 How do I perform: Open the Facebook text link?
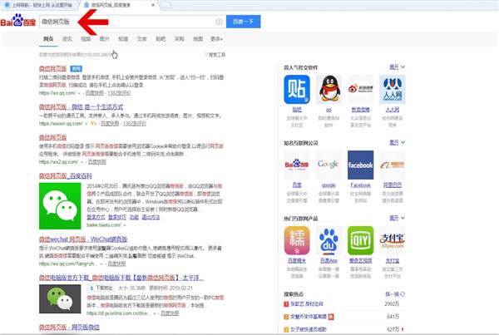[361, 185]
